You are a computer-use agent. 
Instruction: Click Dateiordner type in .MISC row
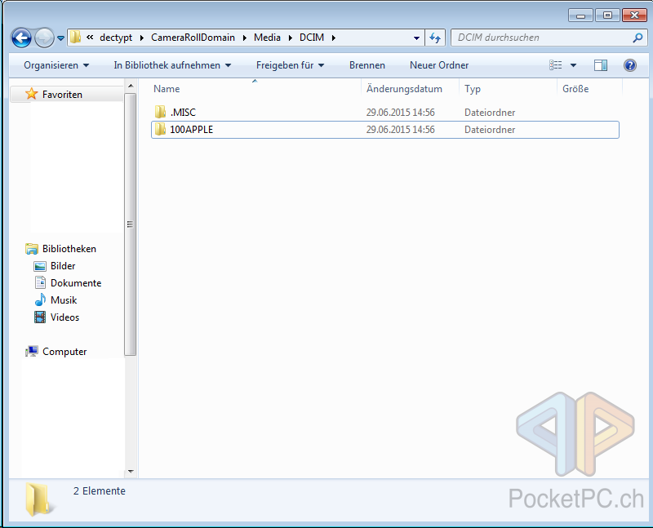tap(490, 113)
